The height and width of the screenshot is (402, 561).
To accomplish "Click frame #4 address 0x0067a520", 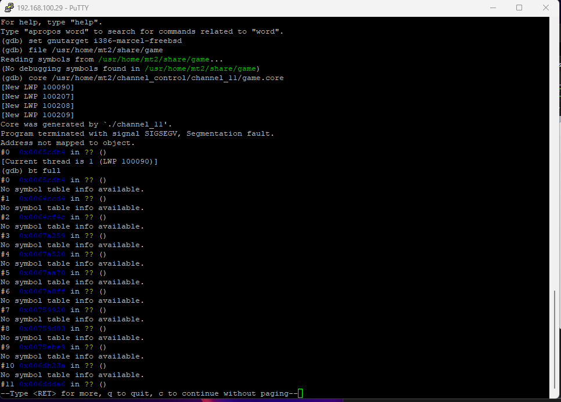I will point(42,255).
